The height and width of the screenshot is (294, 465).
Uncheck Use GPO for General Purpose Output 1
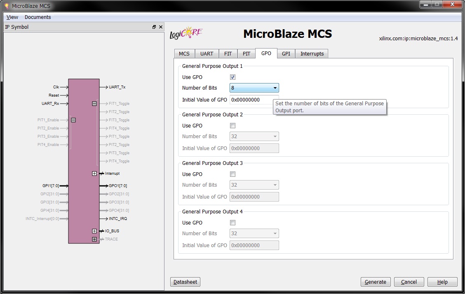(x=233, y=77)
